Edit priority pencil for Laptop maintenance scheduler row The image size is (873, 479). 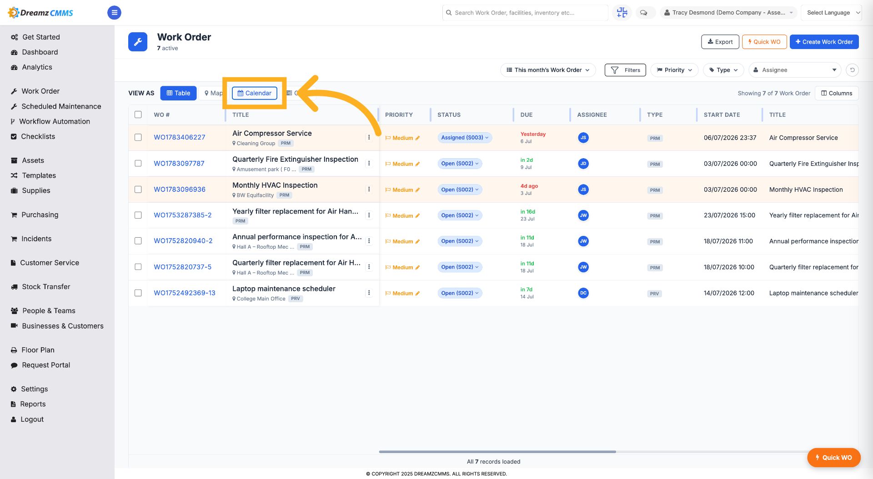417,294
